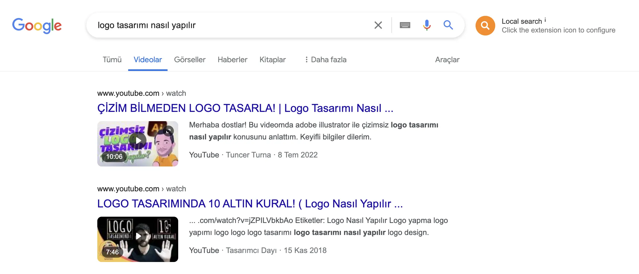Start voice search with microphone icon
This screenshot has height=274, width=639.
(x=427, y=25)
